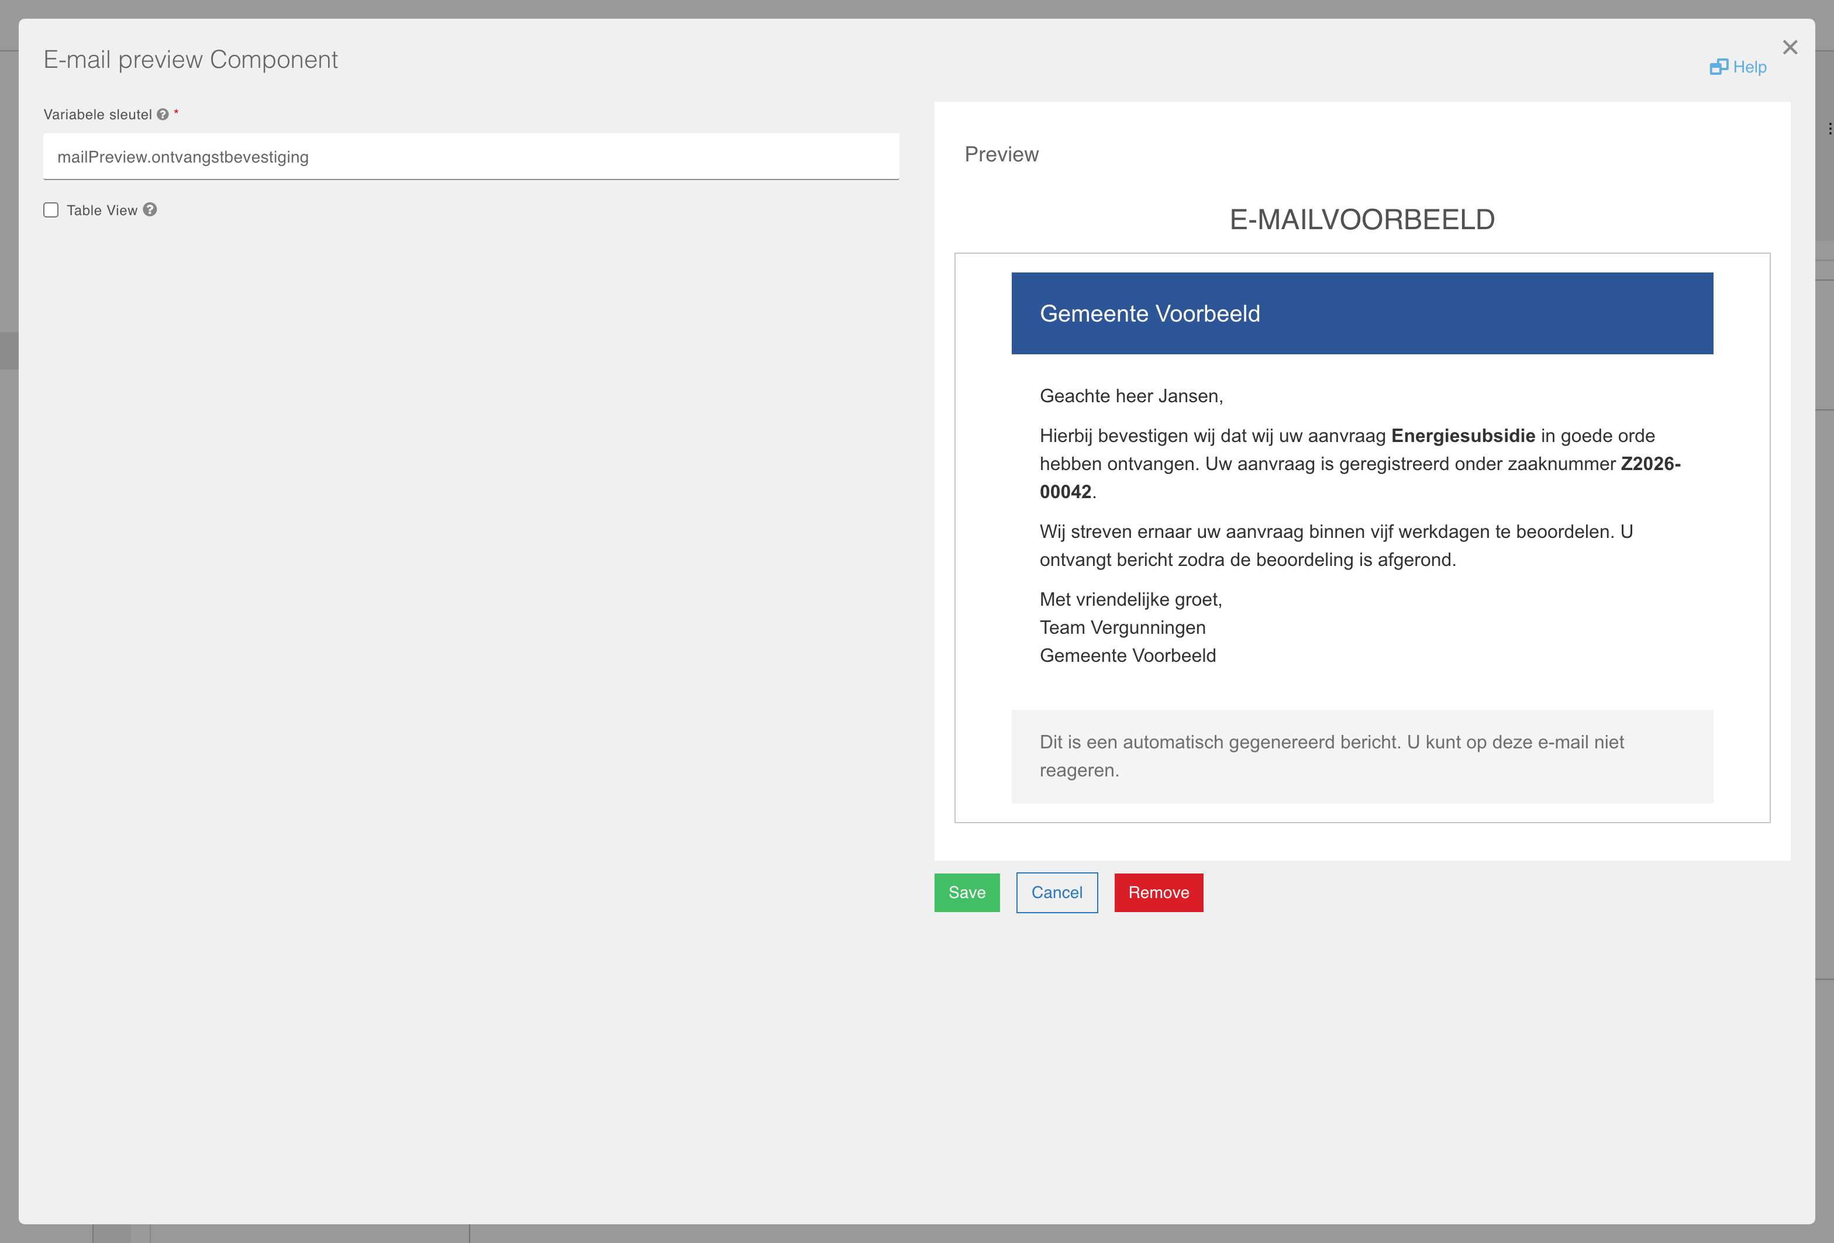Click the Wij streven ernaar paragraph
Screen dimensions: 1834x1243
(x=1336, y=545)
